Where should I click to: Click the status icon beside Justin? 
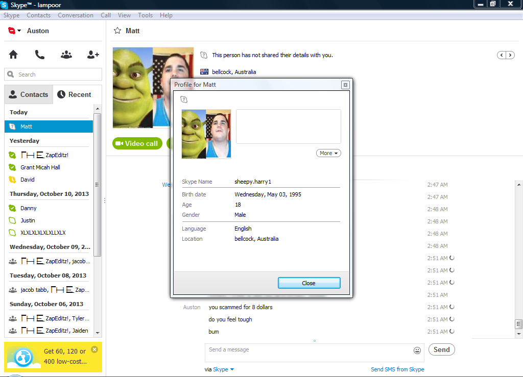tap(12, 220)
